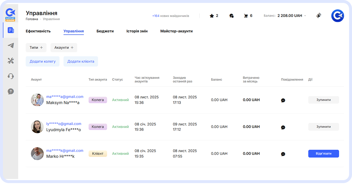Open the tools wrench sidebar icon

pos(11,61)
